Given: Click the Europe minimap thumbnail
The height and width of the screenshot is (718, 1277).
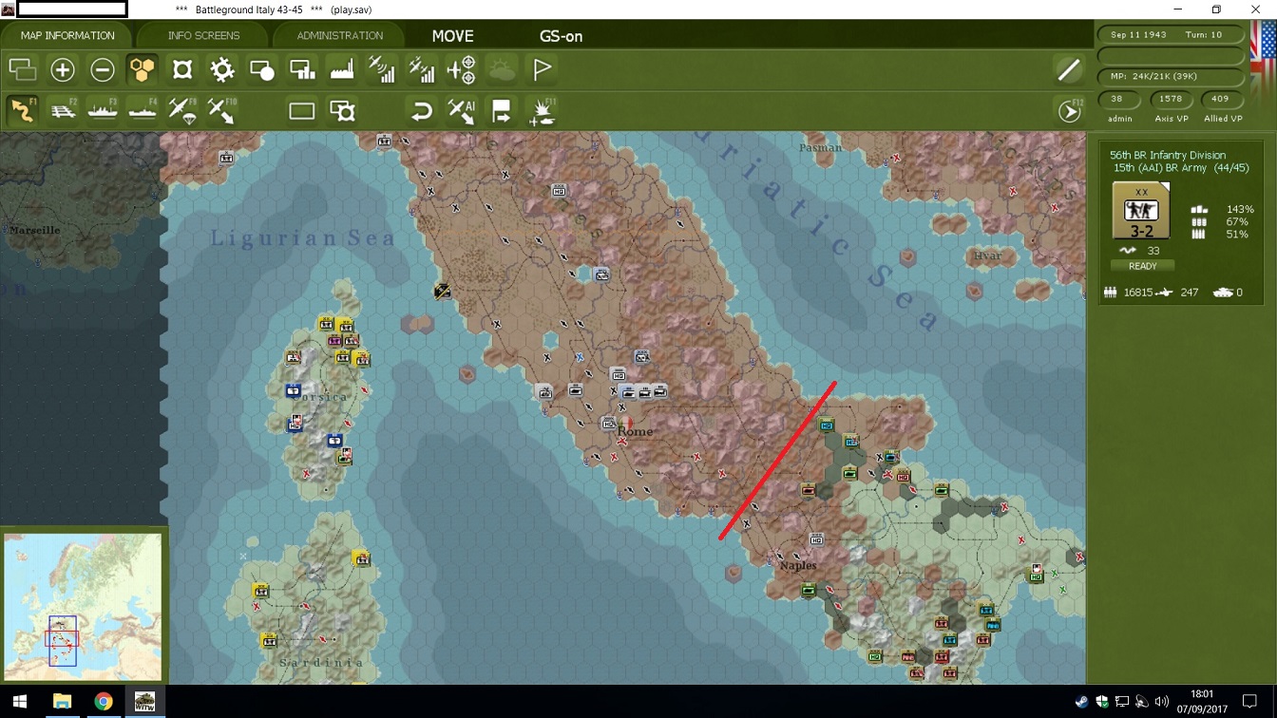Looking at the screenshot, I should click(83, 606).
